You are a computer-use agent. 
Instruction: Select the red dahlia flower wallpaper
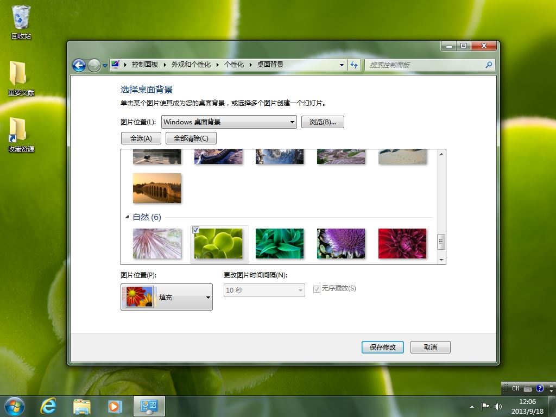pyautogui.click(x=402, y=244)
